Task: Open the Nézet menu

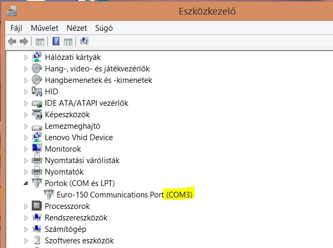Action: click(x=76, y=28)
